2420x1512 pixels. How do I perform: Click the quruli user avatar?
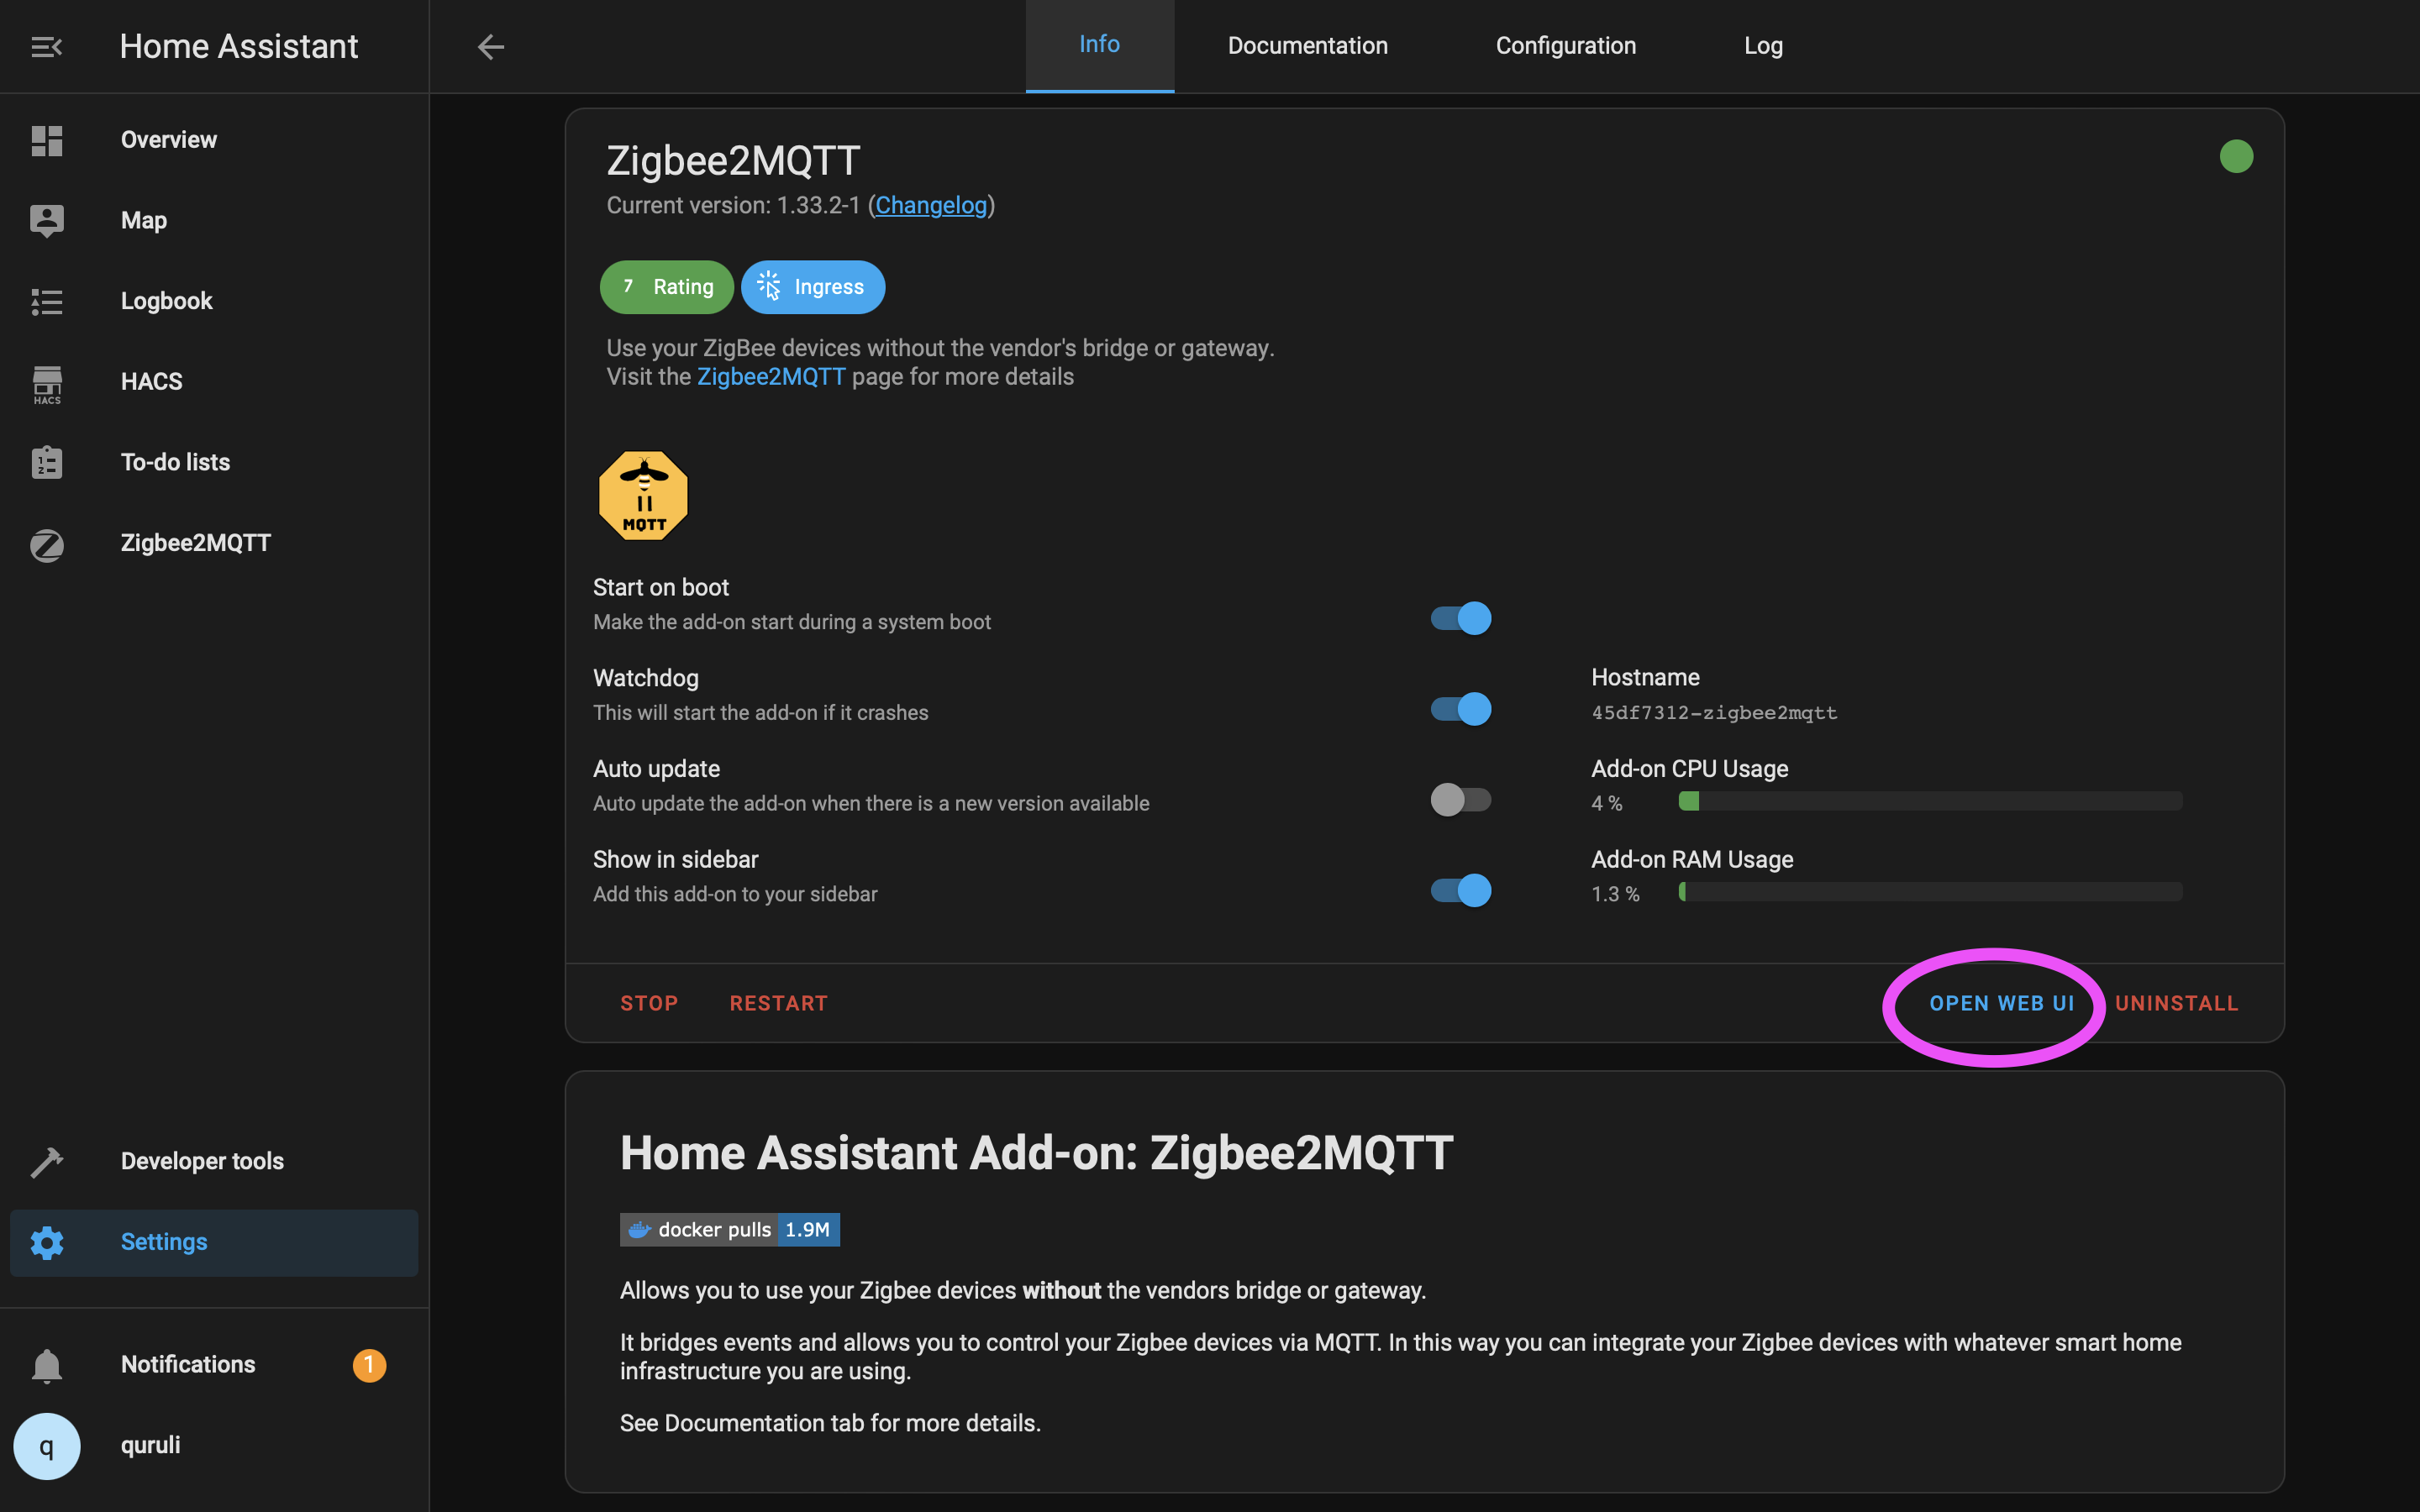[x=46, y=1446]
